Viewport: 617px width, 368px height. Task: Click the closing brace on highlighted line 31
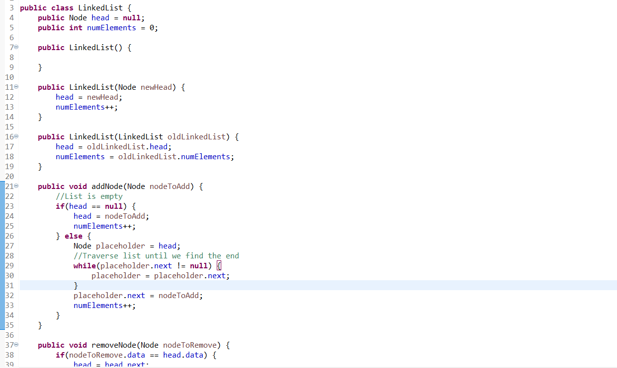(x=76, y=286)
